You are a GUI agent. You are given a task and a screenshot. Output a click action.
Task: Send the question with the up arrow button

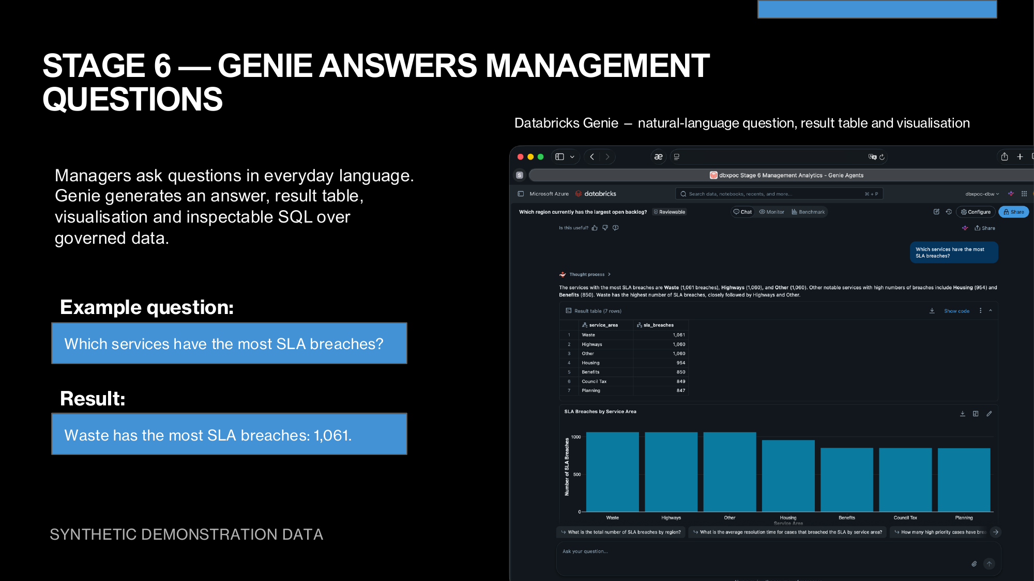(x=989, y=564)
